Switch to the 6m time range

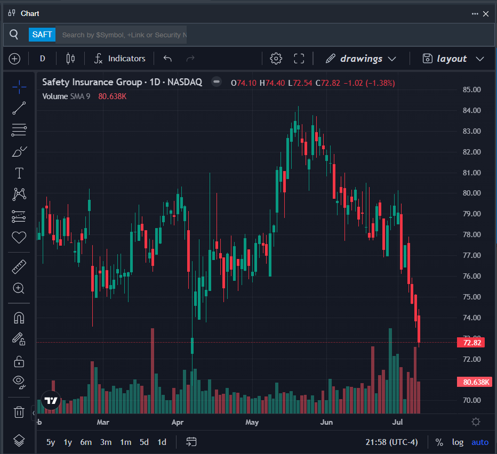click(86, 442)
